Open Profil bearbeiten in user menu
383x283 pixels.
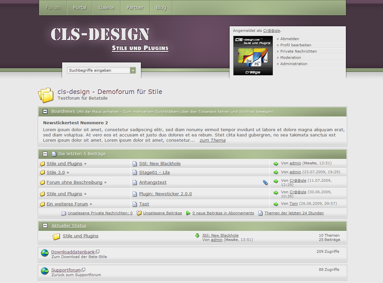[295, 45]
